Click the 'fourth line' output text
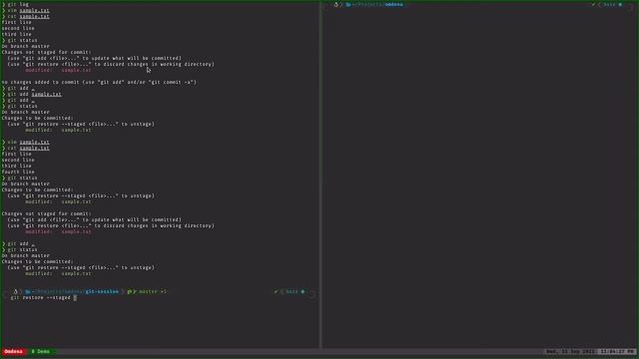639x359 pixels. tap(18, 172)
